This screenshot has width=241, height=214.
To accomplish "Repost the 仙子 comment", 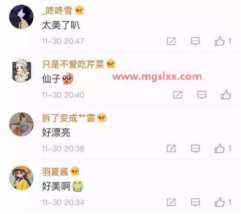I will [177, 94].
